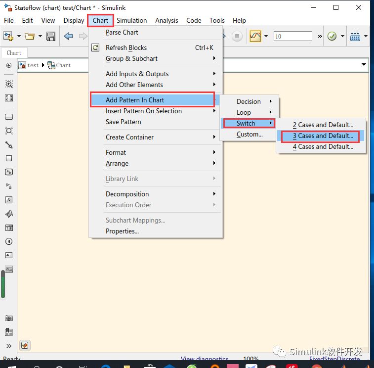Select the History Junction H tool
The width and height of the screenshot is (374, 368).
pos(9,241)
